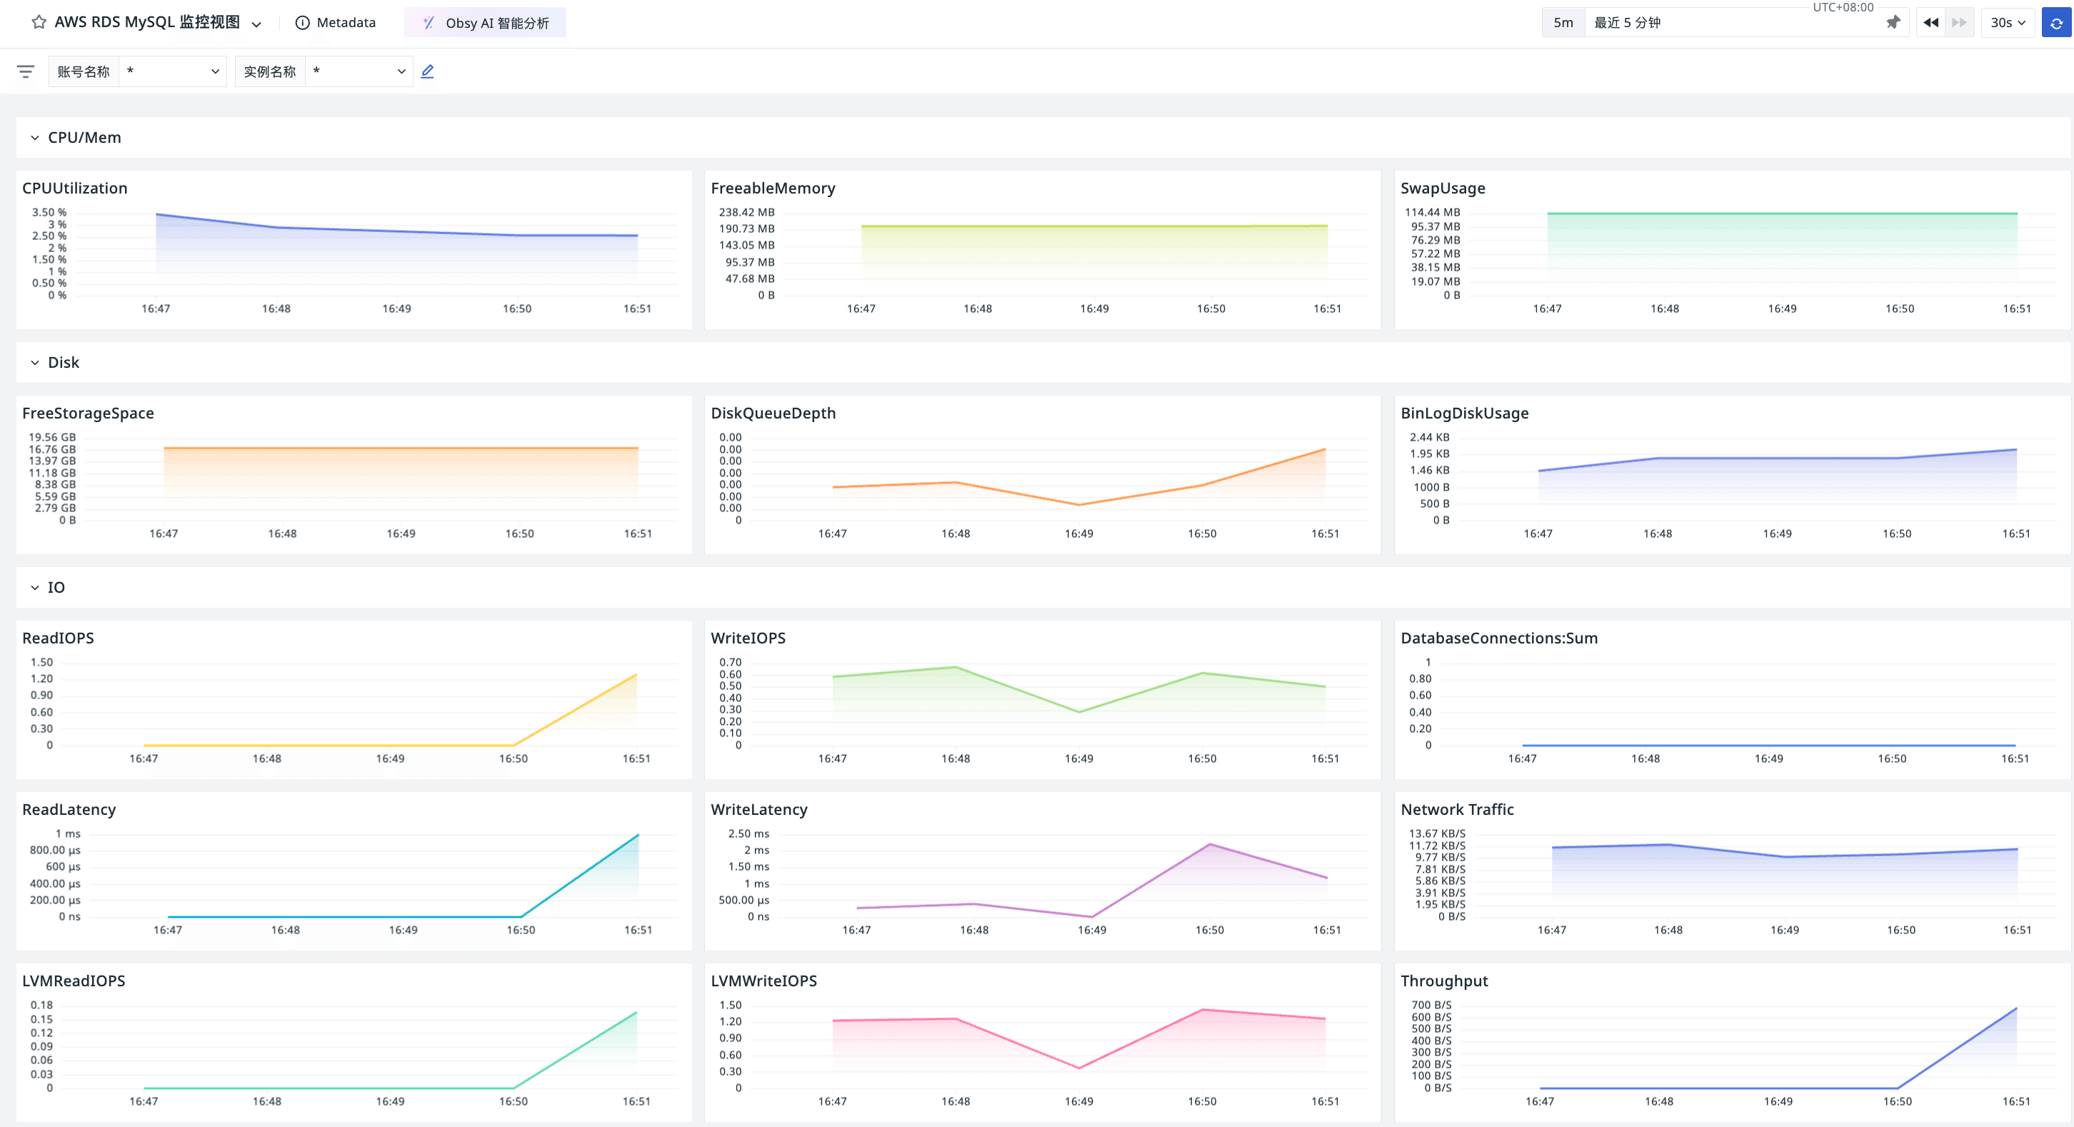Click the filter lines icon
Screen dimensions: 2074x1127
coord(26,71)
